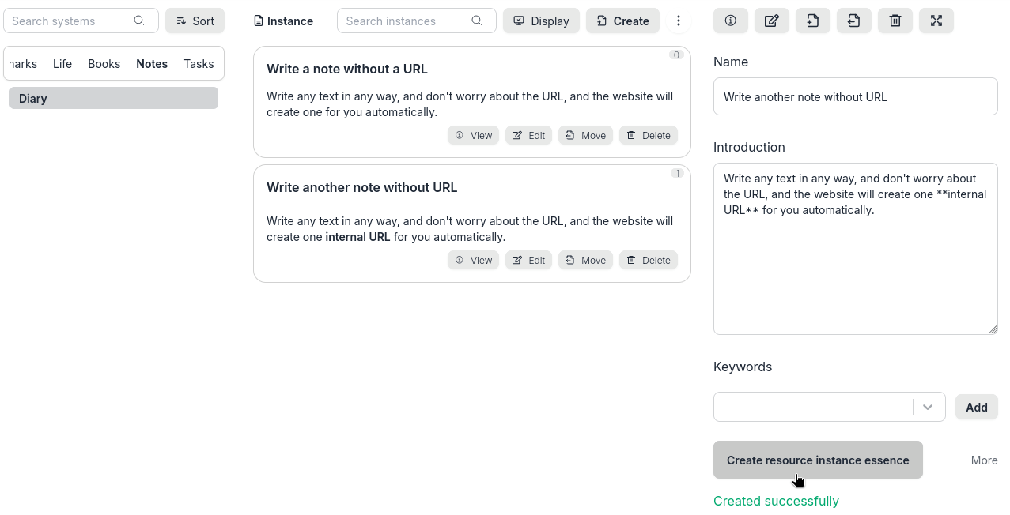Click the magnifier in Search systems box
The image size is (1010, 515).
pos(139,21)
